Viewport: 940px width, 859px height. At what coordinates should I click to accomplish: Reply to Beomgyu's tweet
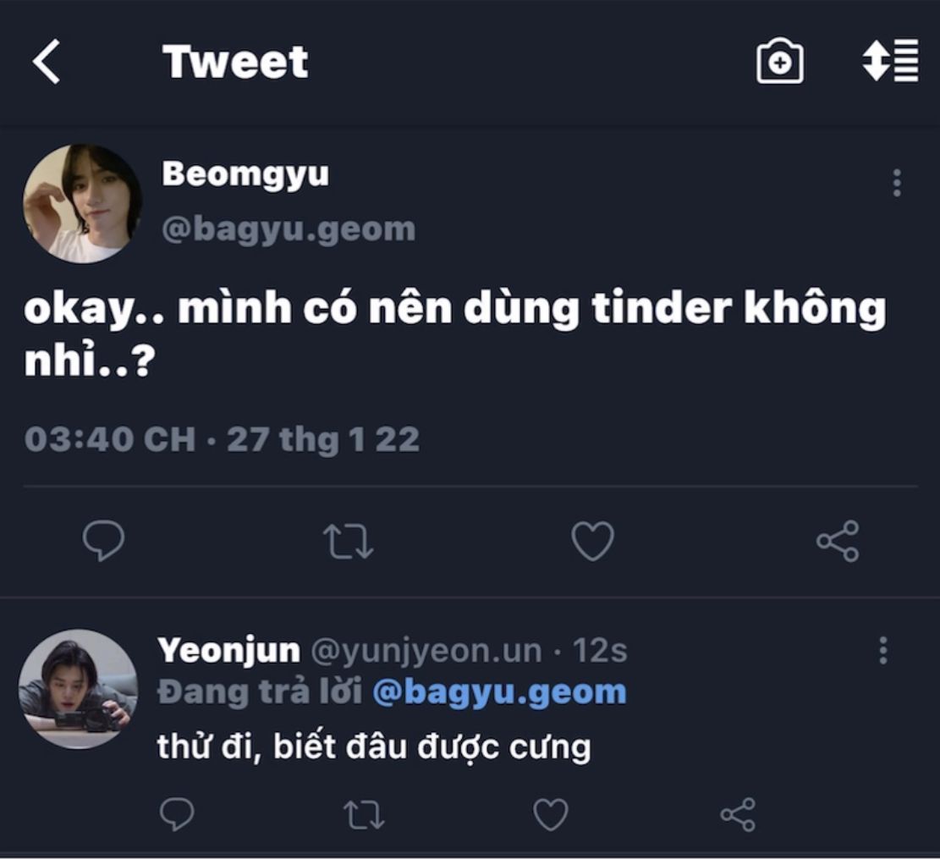(x=104, y=541)
